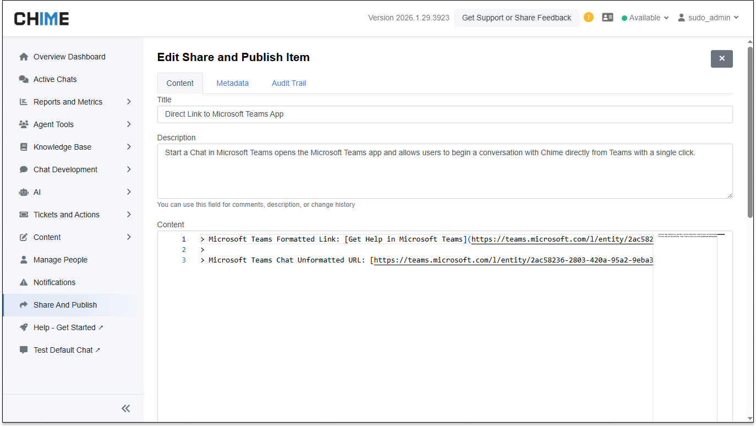The width and height of the screenshot is (756, 427).
Task: Click the Manage People person icon
Action: pyautogui.click(x=24, y=260)
